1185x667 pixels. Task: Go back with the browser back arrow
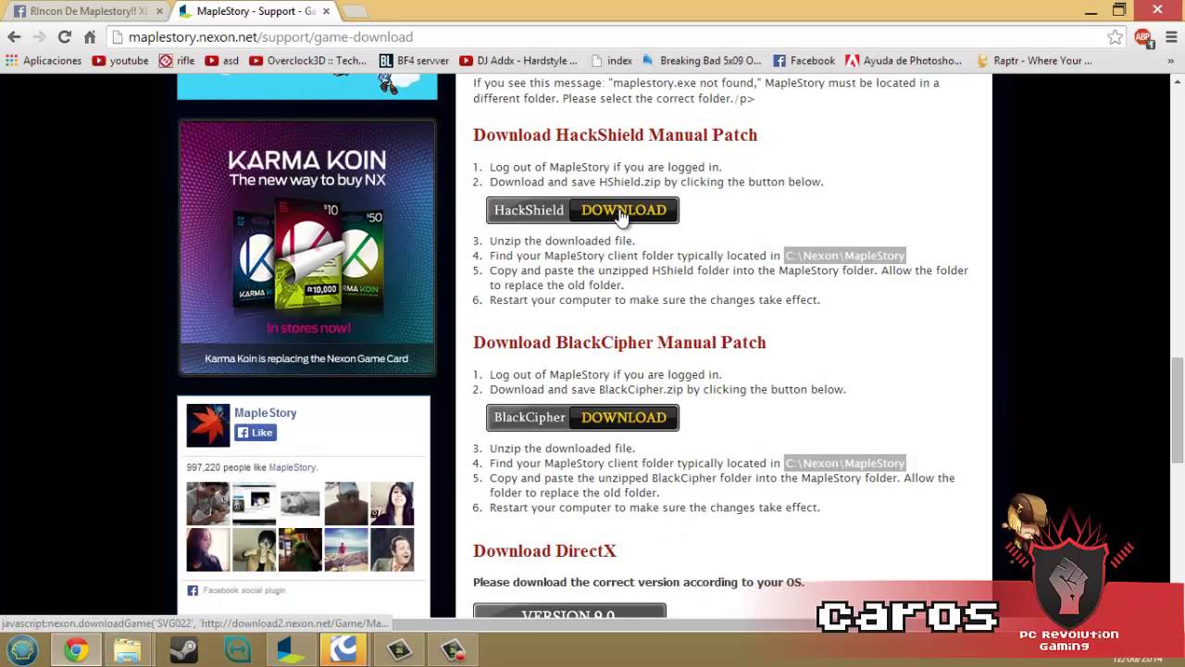pos(14,37)
